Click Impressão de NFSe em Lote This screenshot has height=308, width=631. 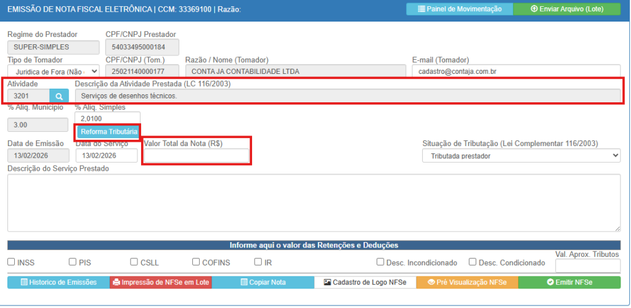pos(161,282)
